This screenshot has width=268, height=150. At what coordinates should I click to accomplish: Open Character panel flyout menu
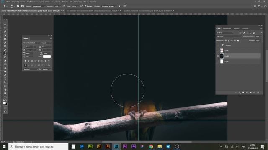51,38
